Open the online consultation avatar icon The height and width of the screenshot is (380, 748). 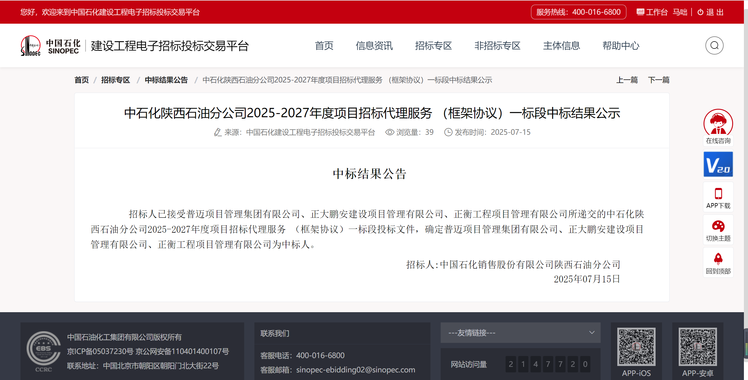click(x=718, y=123)
